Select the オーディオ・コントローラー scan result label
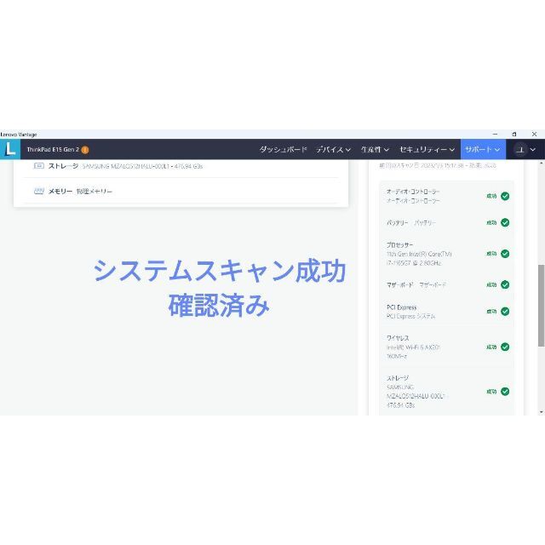 [x=413, y=196]
